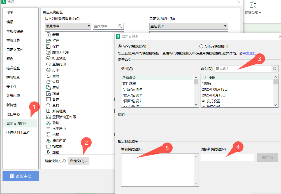
Task: Click the 请按新快捷键(N) input box
Action: 227,157
